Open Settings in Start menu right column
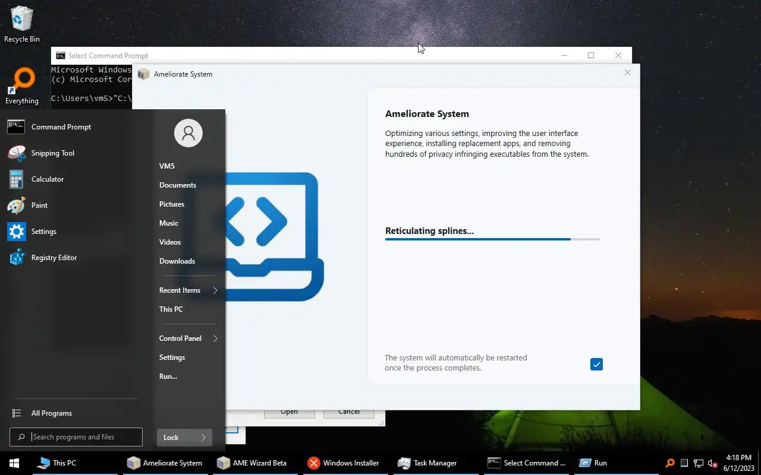Screen dimensions: 761x475 tap(172, 357)
